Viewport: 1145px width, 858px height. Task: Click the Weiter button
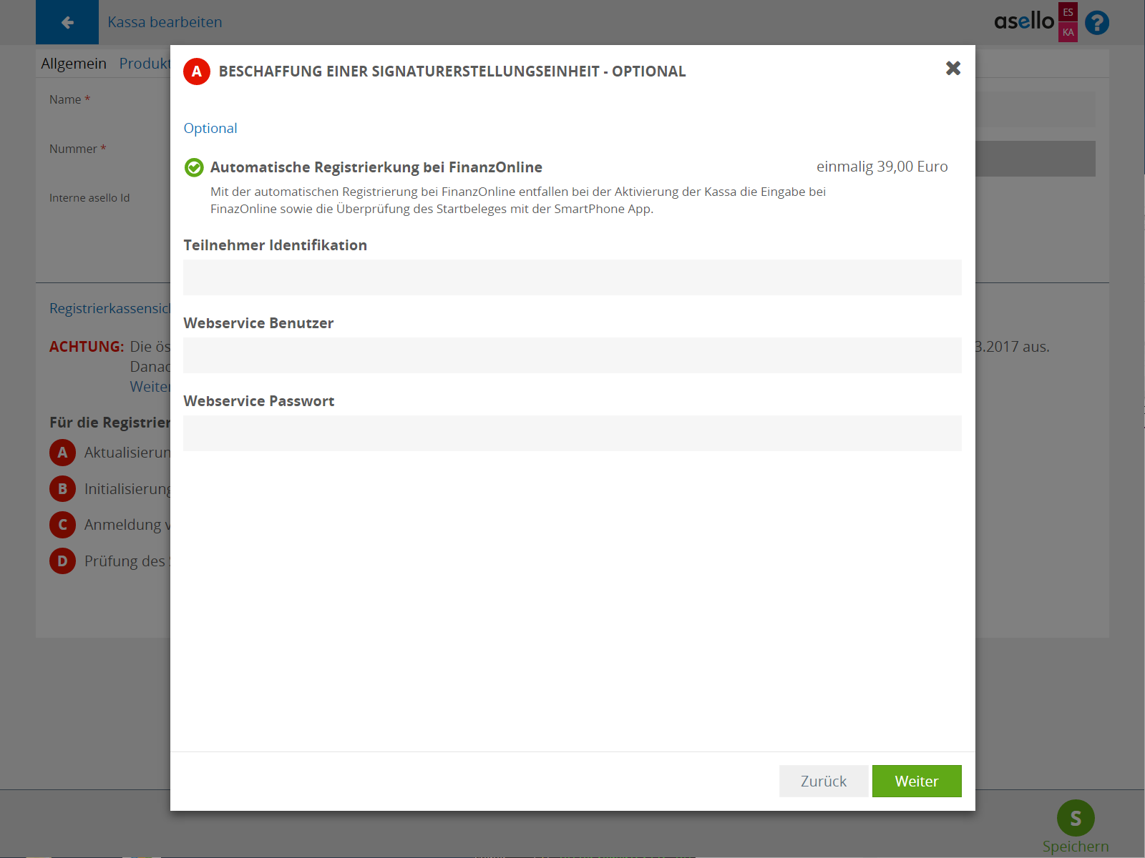tap(916, 781)
